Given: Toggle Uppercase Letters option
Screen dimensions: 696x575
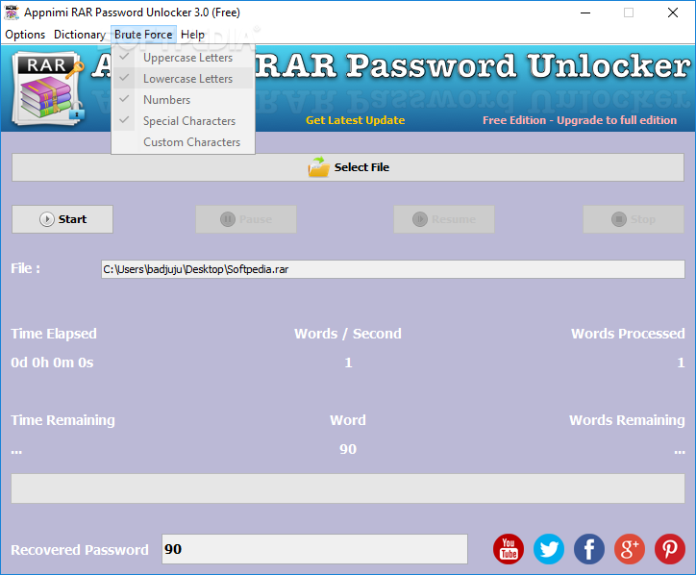Looking at the screenshot, I should tap(183, 58).
